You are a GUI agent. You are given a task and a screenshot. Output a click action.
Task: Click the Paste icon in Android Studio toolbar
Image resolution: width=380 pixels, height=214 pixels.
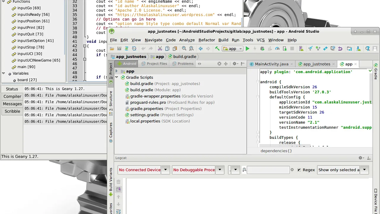(x=175, y=49)
